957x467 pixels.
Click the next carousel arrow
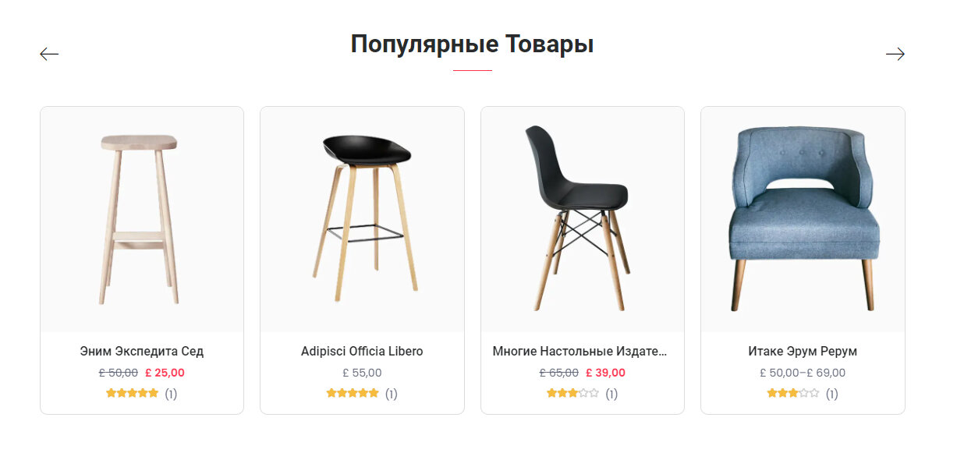(895, 54)
